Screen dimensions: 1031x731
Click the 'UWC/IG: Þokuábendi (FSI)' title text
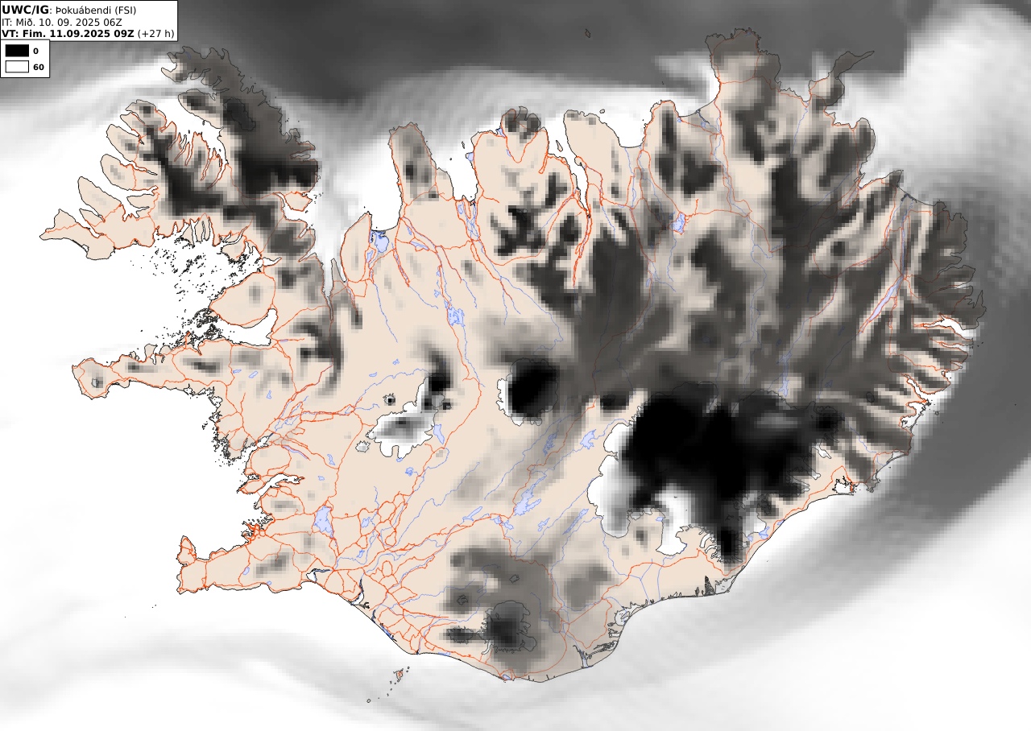pos(69,10)
